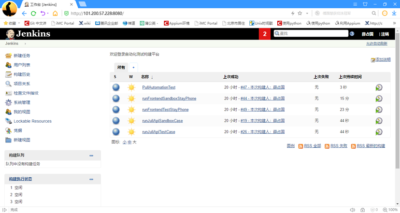Open build #19 of runJuliApiSandboxCase
Image resolution: width=400 pixels, height=213 pixels.
[x=262, y=121]
